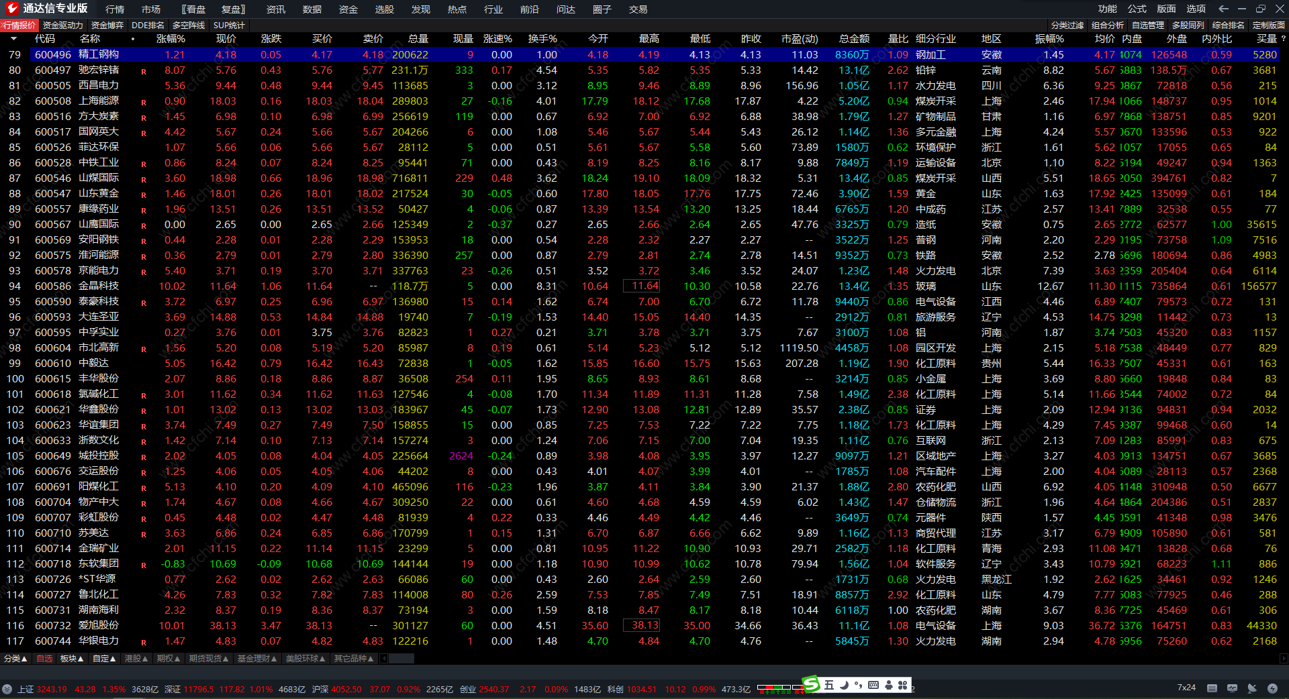Image resolution: width=1289 pixels, height=699 pixels.
Task: Click the R marker beside 上海能源
Action: click(x=144, y=102)
